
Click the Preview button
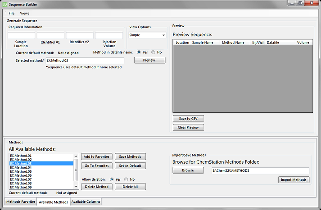(149, 60)
